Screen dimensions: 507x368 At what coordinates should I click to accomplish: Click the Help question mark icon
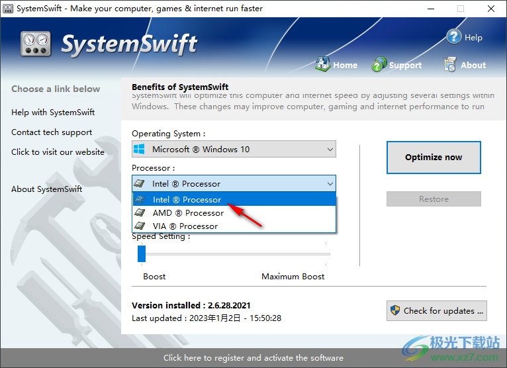(453, 37)
